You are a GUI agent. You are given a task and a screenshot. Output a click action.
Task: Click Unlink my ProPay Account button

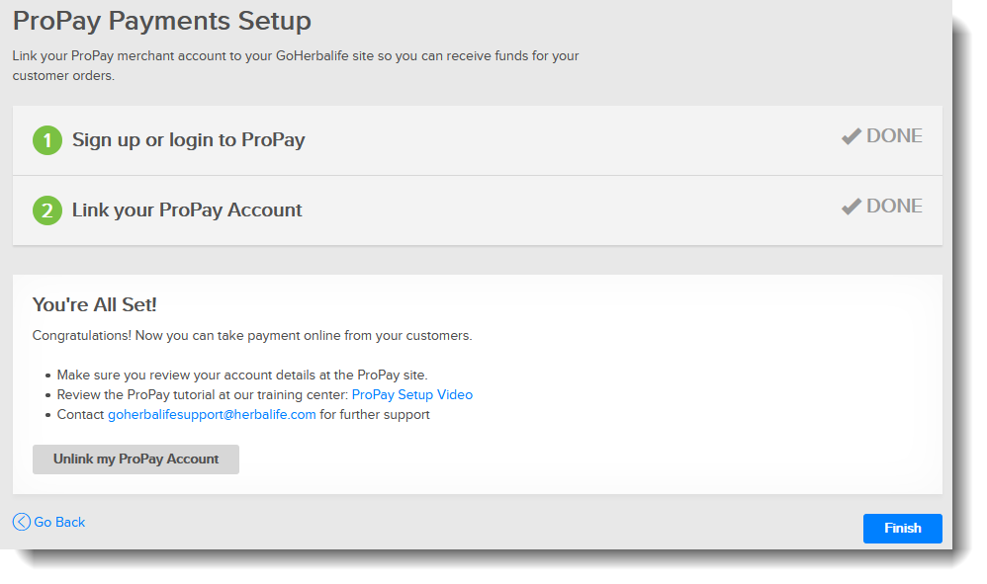pyautogui.click(x=135, y=459)
